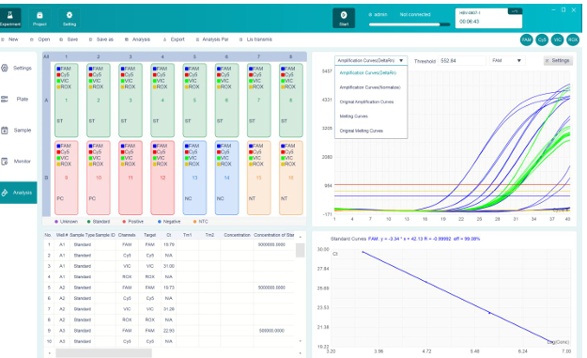The image size is (587, 358).
Task: Toggle the VIC channel circle button
Action: point(557,39)
